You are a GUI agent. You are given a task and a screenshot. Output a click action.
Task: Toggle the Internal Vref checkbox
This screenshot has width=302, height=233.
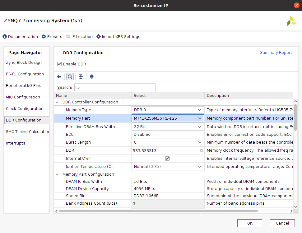coord(167,159)
